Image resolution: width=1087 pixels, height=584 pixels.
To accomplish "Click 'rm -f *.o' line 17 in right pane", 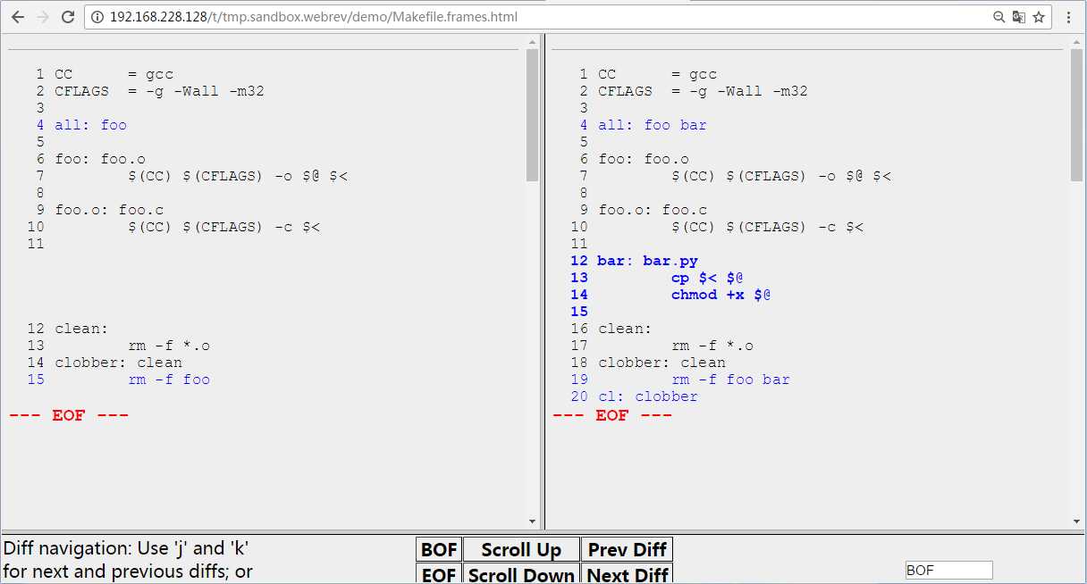I will [x=712, y=346].
